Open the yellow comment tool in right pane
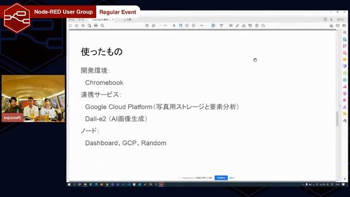The width and height of the screenshot is (350, 197). [345, 60]
